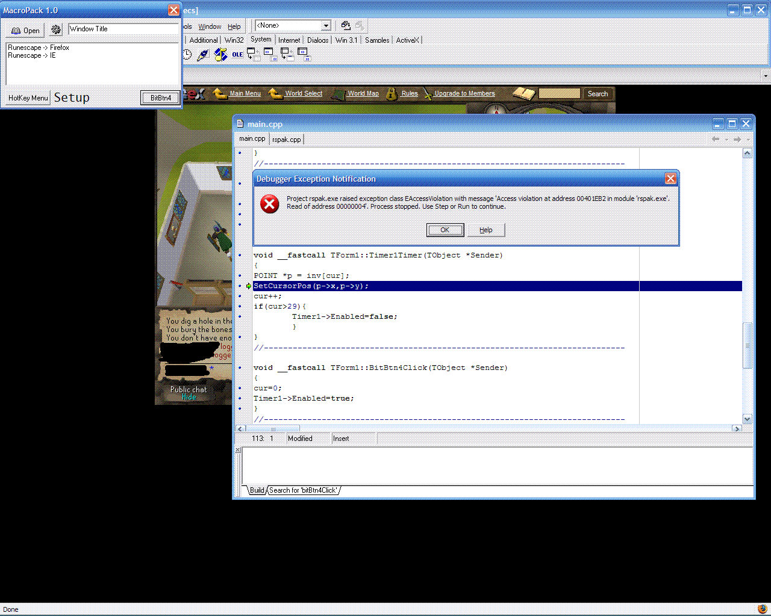Viewport: 771px width, 616px height.
Task: Click the 'Timer1->Enabled=true;' code line
Action: [304, 398]
